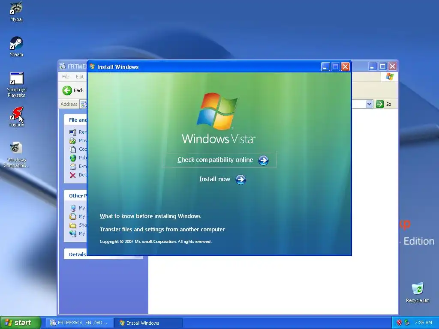
Task: Click the Go button in Explorer address bar
Action: (x=384, y=104)
